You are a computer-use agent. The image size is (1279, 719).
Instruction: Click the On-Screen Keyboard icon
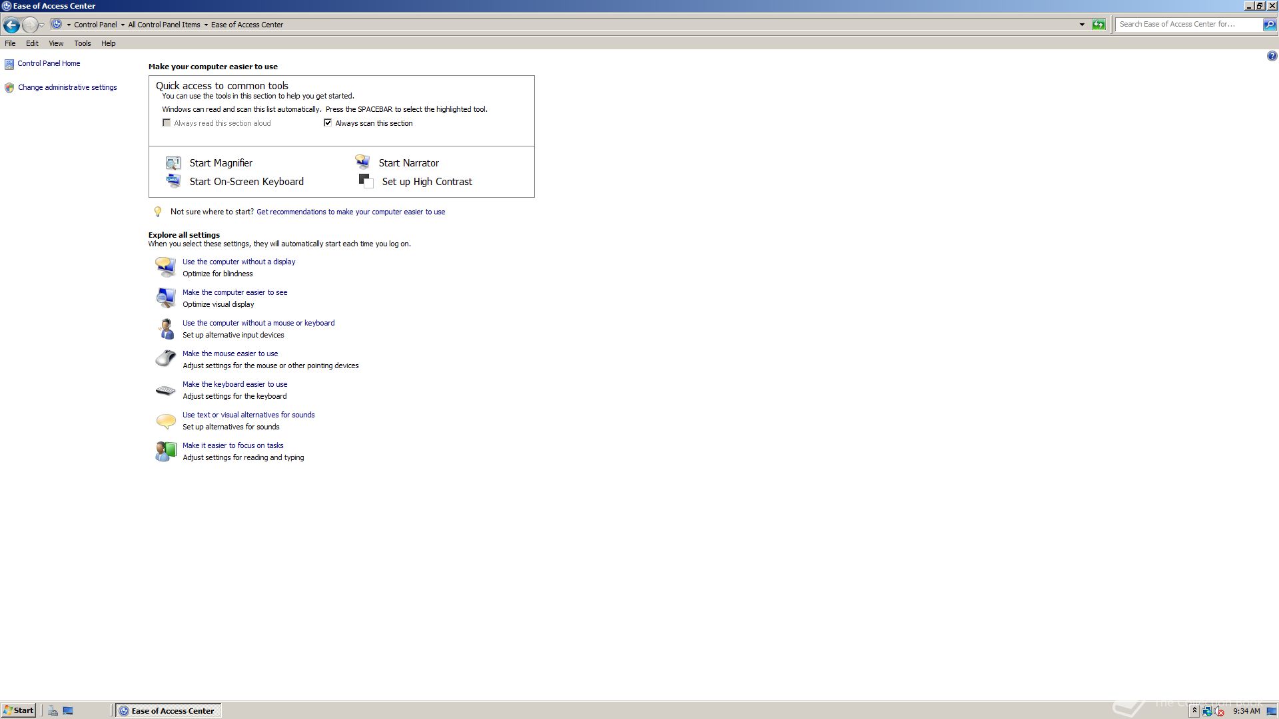point(173,181)
